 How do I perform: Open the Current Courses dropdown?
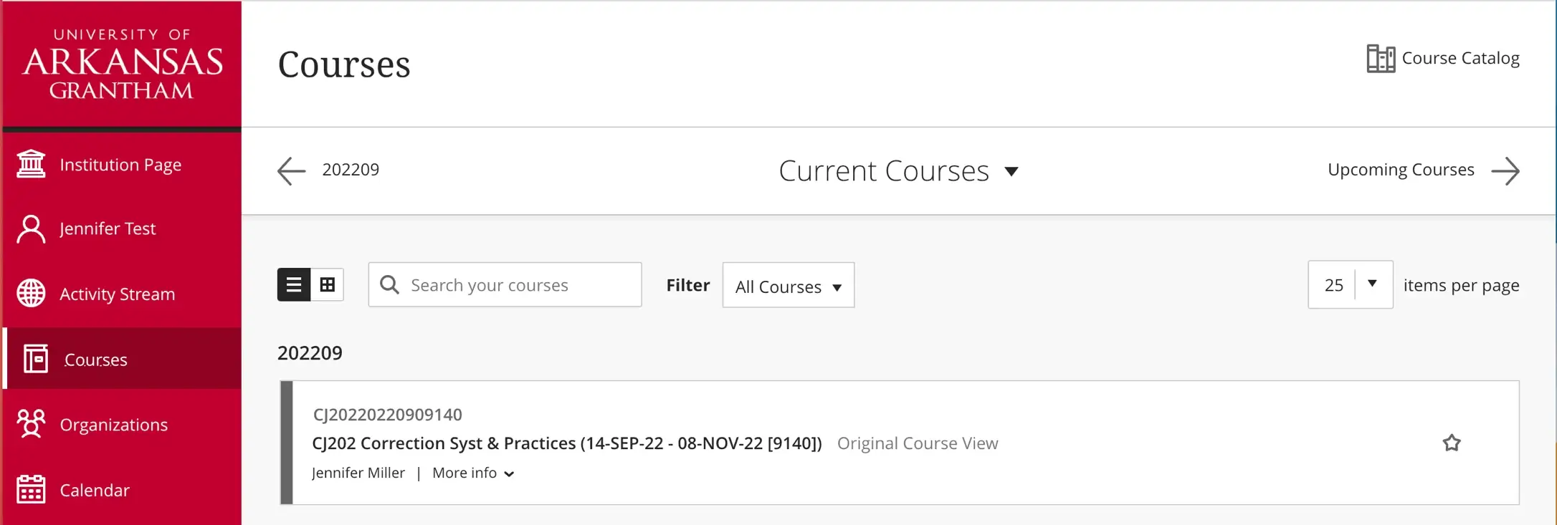[898, 170]
